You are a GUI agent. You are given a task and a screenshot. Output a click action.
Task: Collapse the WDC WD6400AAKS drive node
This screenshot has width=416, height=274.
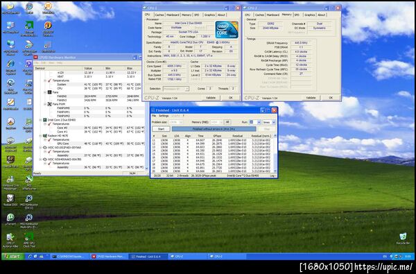click(41, 160)
